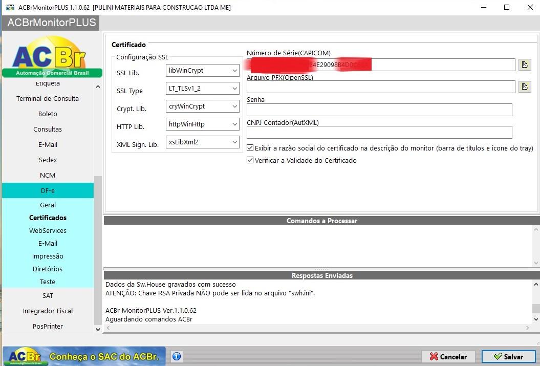
Task: Browse for PFX file (OpenSSL) icon
Action: tap(525, 87)
